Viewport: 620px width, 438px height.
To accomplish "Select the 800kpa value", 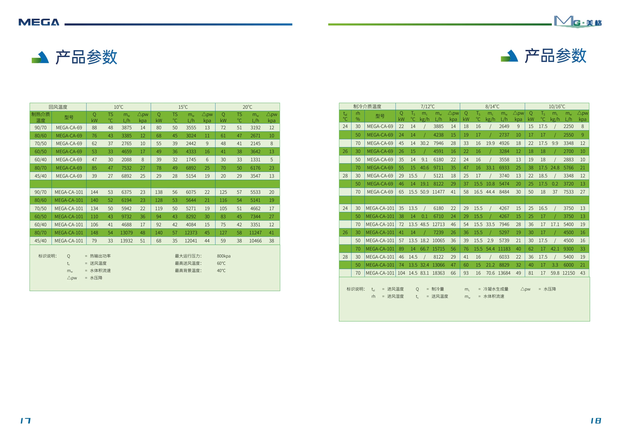I will [224, 256].
